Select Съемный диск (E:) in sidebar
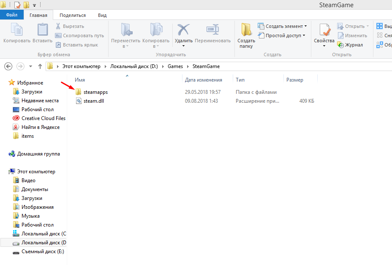 click(x=43, y=251)
